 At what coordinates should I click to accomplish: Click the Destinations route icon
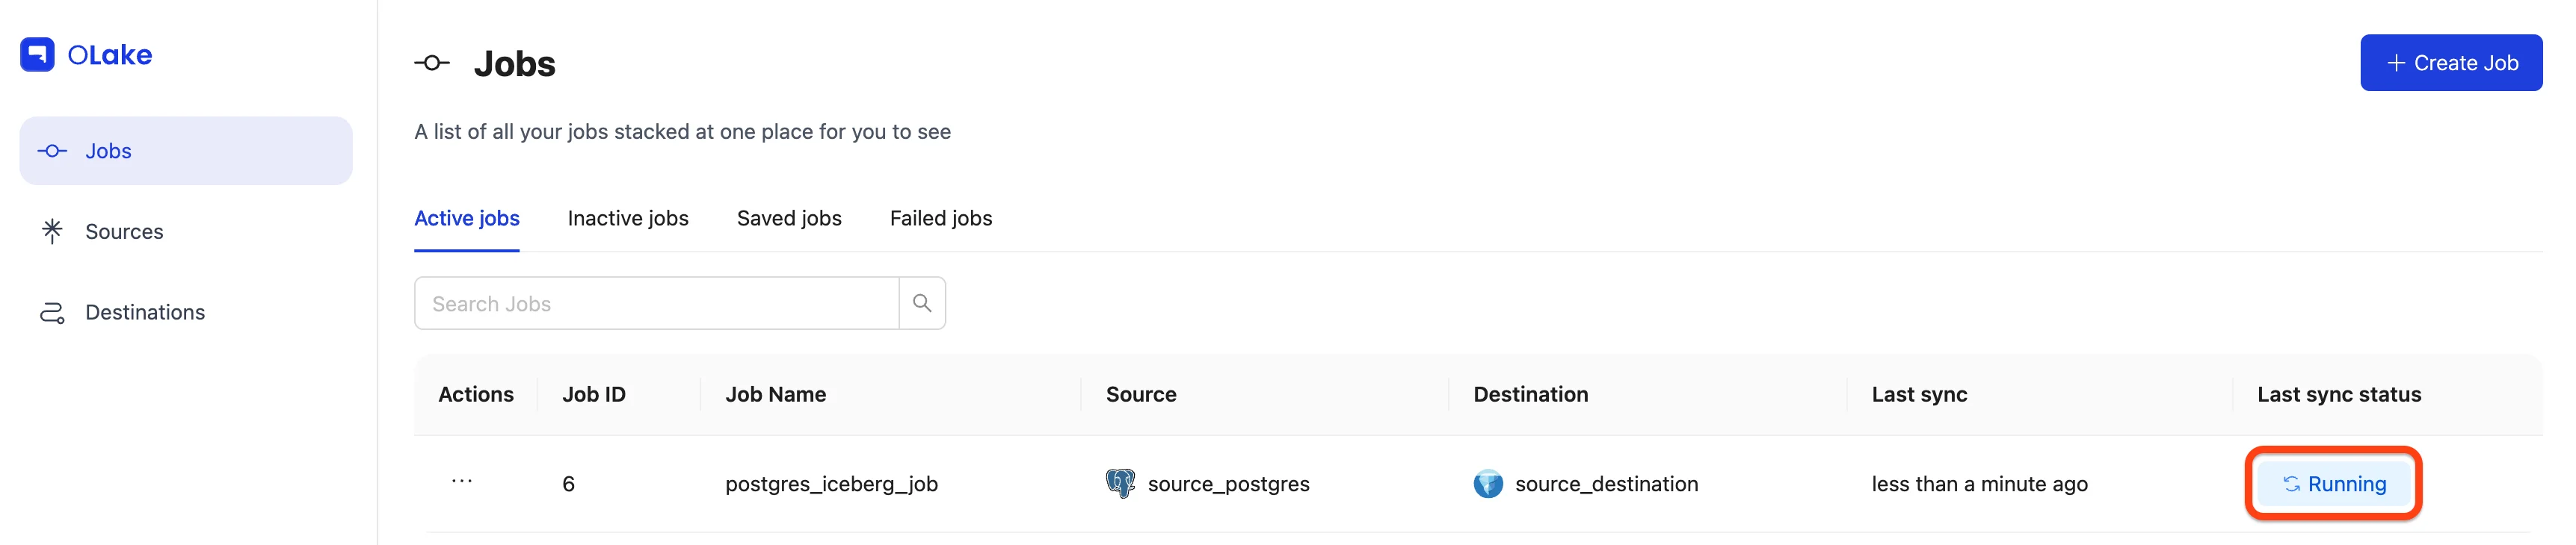tap(52, 314)
